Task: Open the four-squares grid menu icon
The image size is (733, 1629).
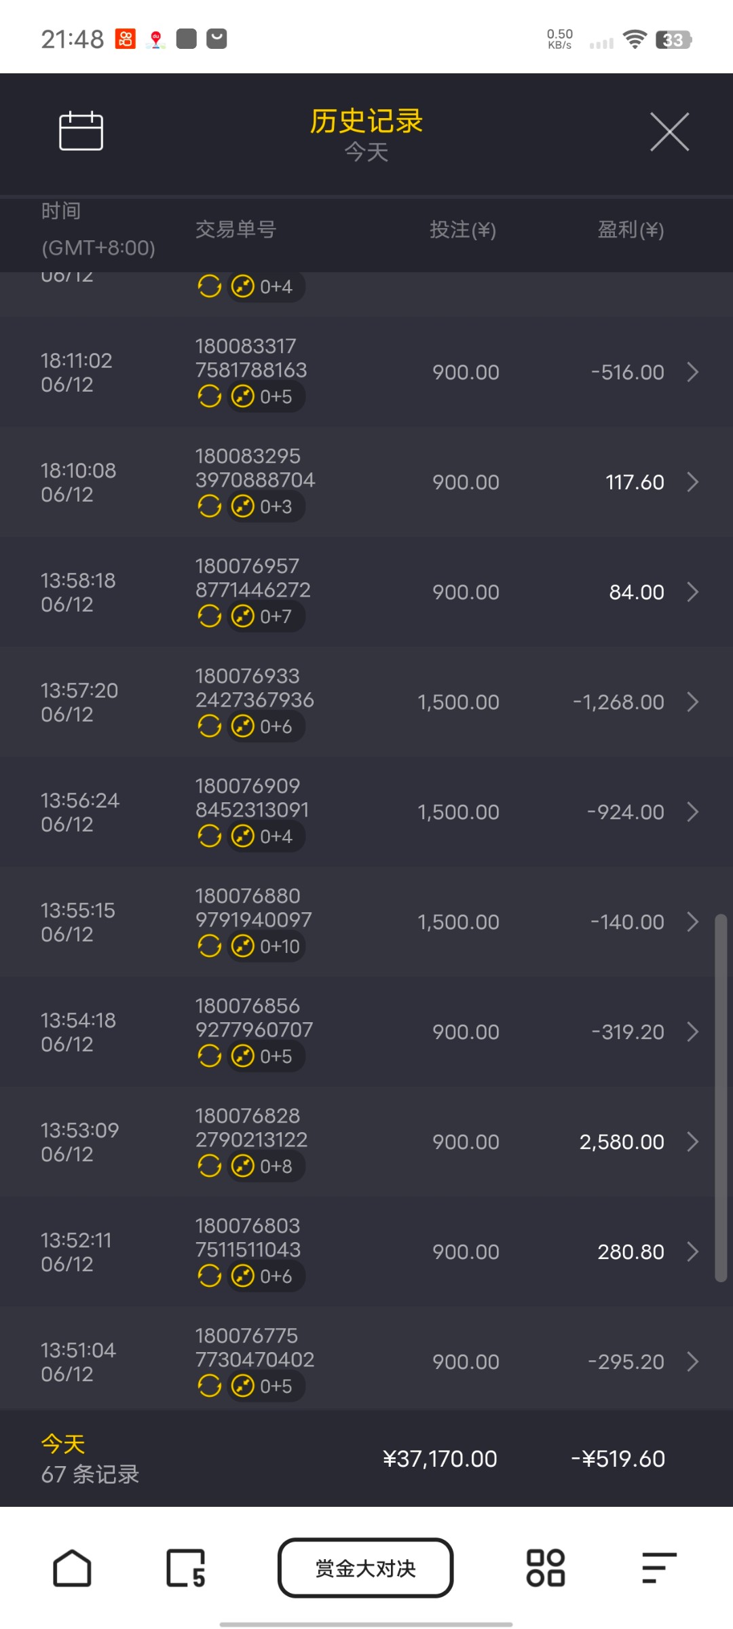Action: coord(546,1568)
